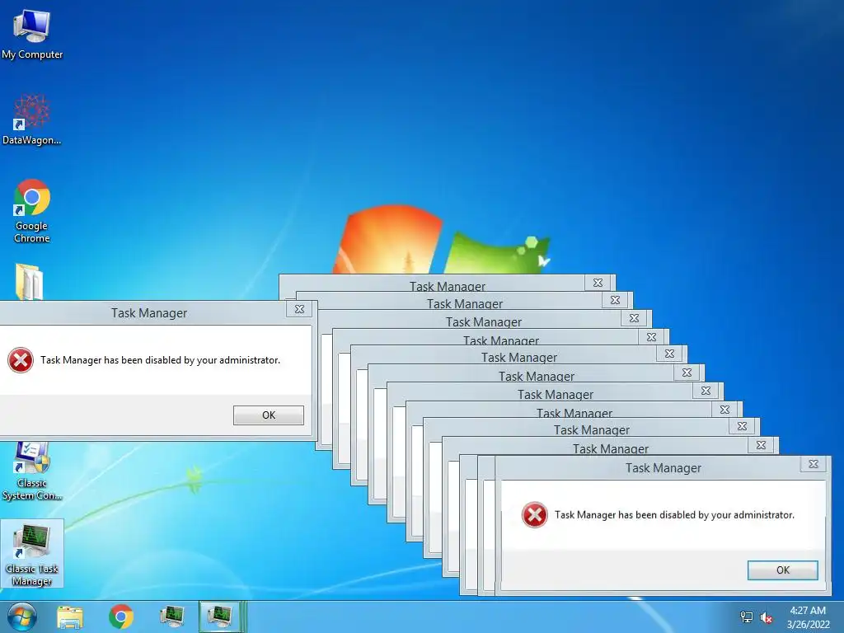Select the Classic System Con... desktop shortcut
The width and height of the screenshot is (844, 633).
point(32,471)
